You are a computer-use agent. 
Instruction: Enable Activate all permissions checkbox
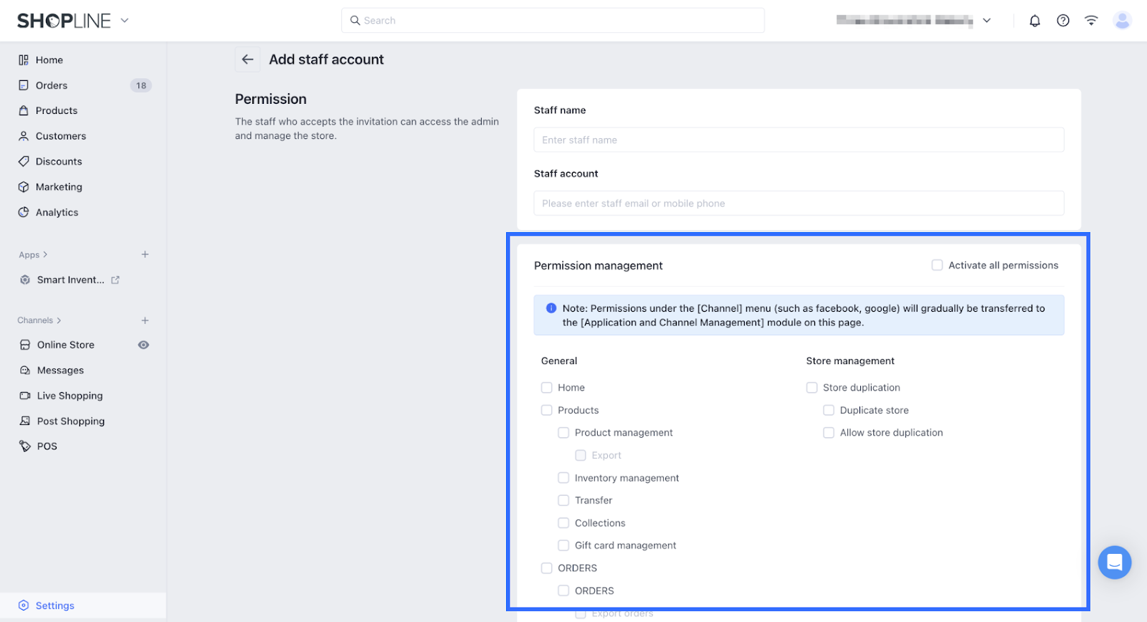pyautogui.click(x=937, y=265)
